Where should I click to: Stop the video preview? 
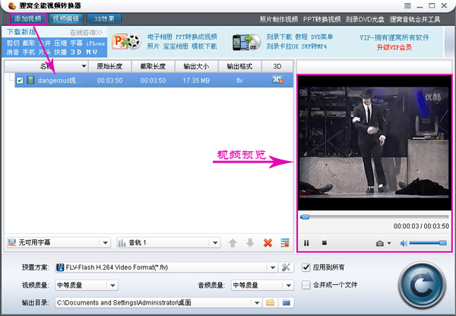coord(325,243)
